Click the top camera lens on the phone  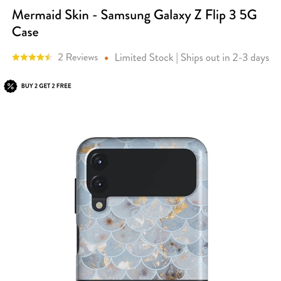pyautogui.click(x=99, y=162)
